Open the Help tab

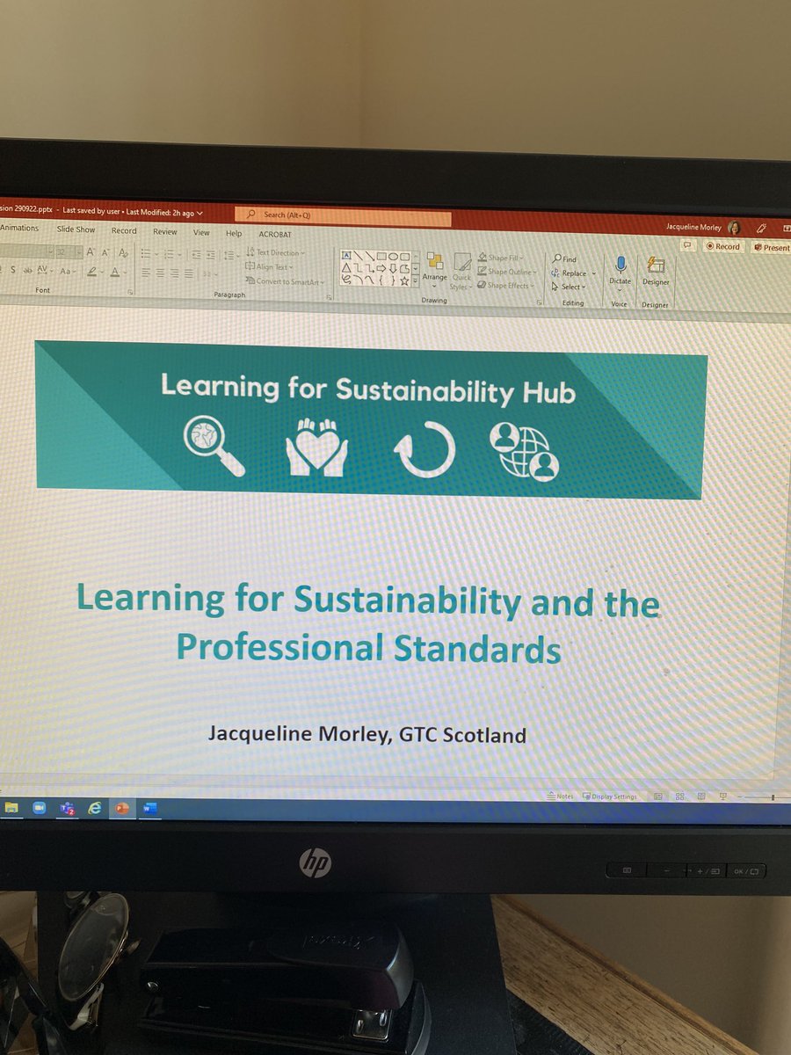pyautogui.click(x=234, y=233)
